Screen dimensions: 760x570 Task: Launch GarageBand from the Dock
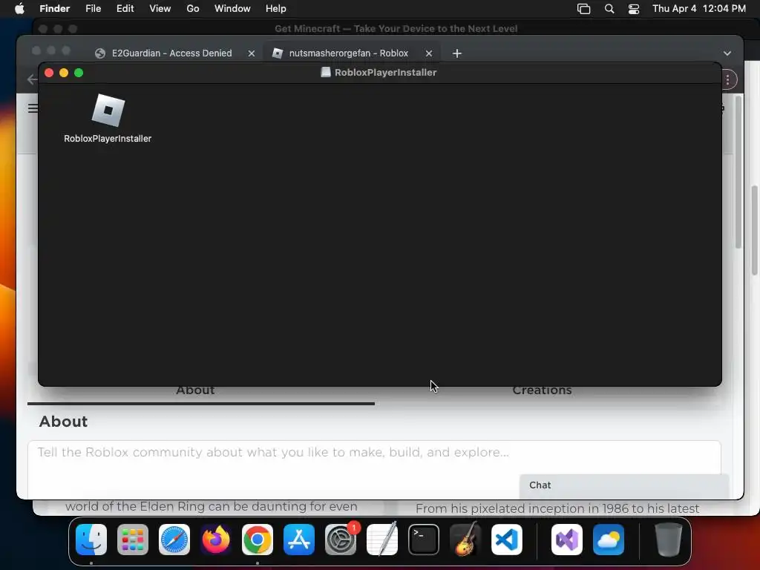(x=465, y=540)
